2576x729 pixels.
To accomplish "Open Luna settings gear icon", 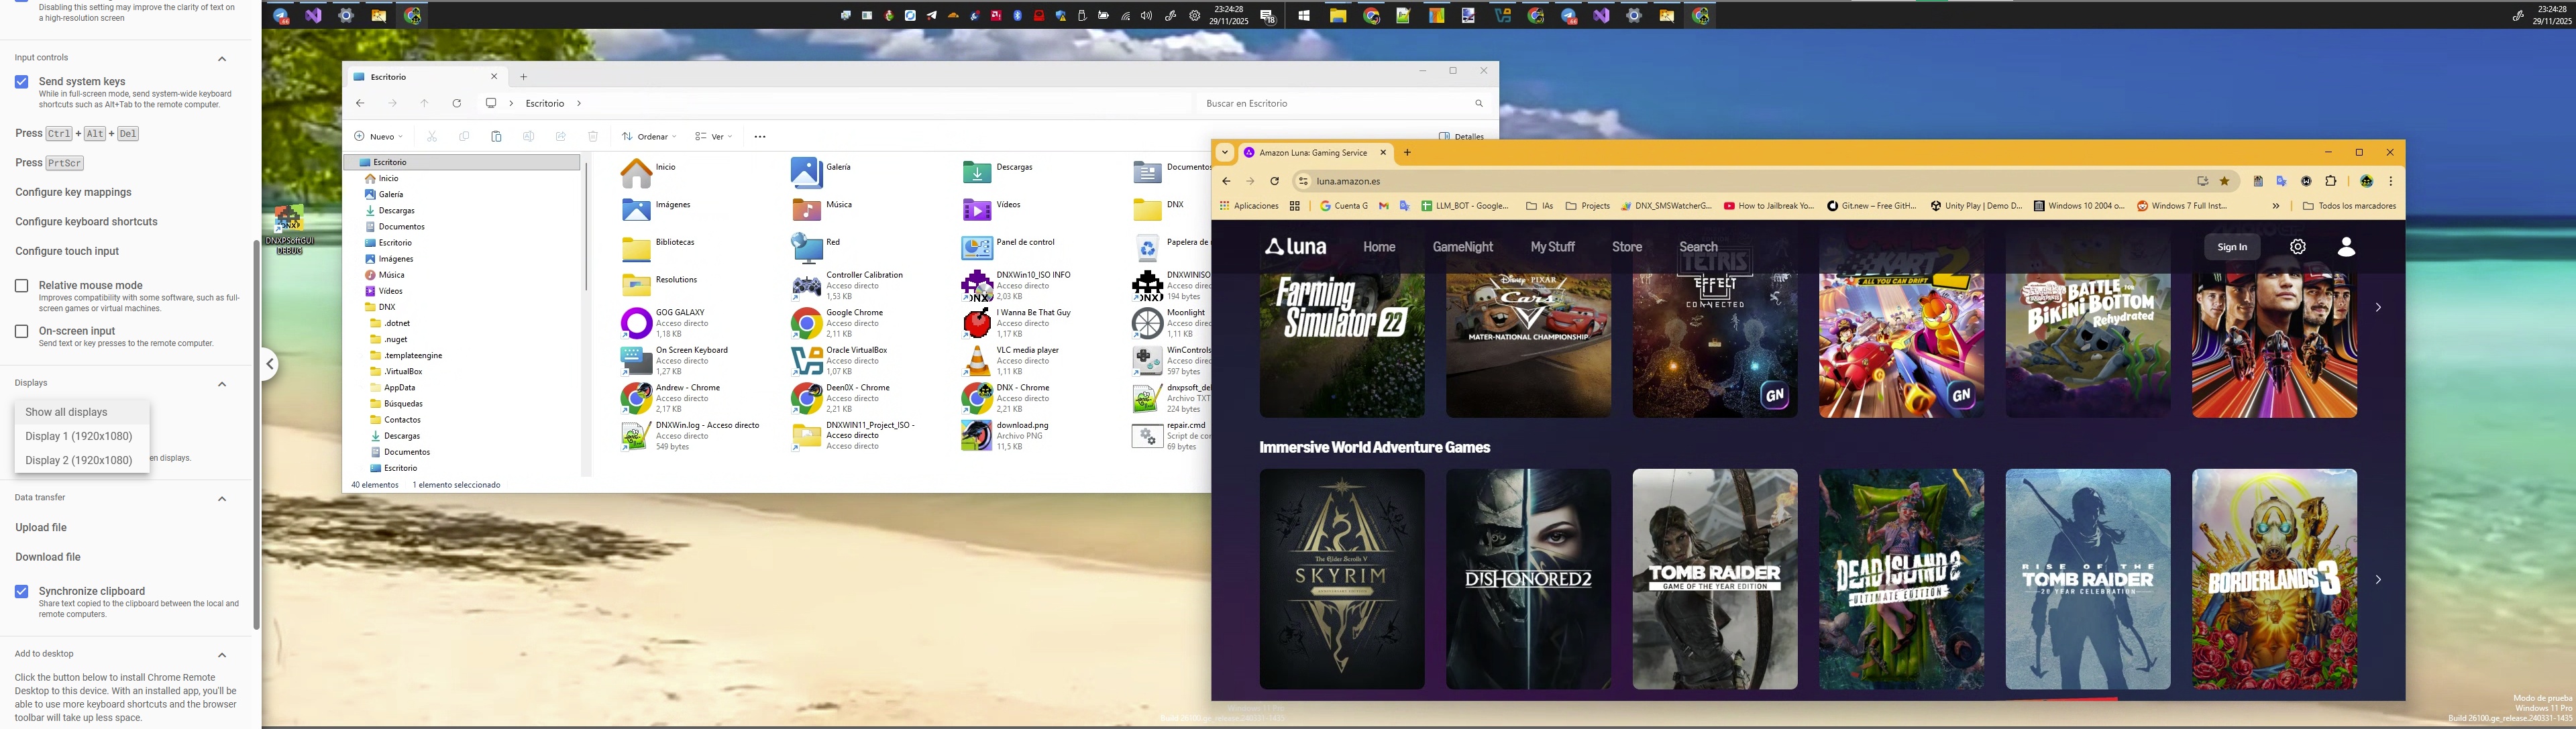I will 2297,247.
